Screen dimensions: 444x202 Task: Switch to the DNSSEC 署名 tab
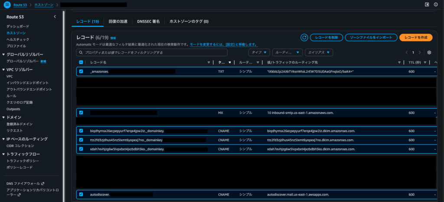tap(148, 21)
